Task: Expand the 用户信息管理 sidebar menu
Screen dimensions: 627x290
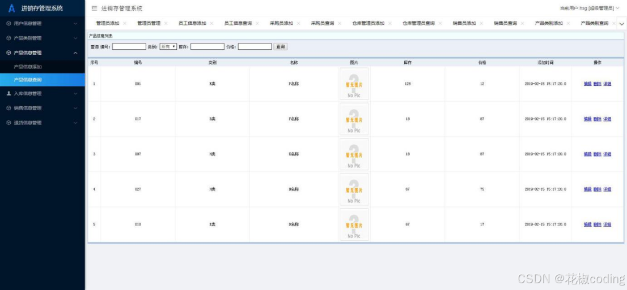Action: (x=75, y=24)
